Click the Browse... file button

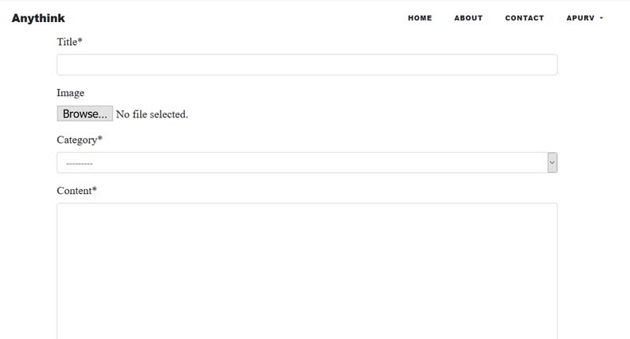point(85,114)
